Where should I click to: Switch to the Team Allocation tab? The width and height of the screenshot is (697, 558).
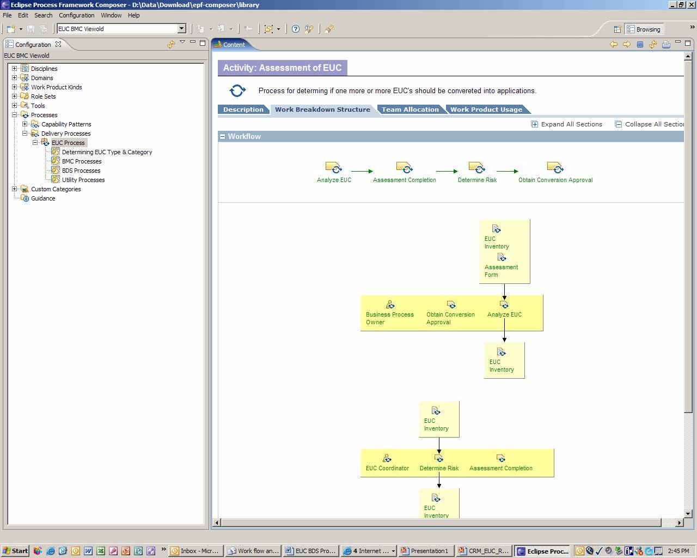coord(410,110)
